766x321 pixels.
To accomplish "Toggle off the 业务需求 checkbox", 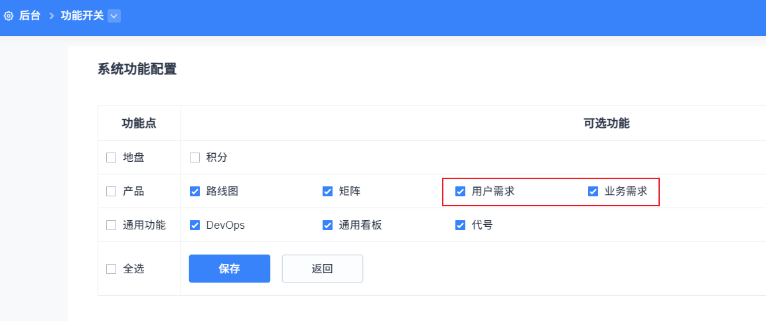I will 593,192.
